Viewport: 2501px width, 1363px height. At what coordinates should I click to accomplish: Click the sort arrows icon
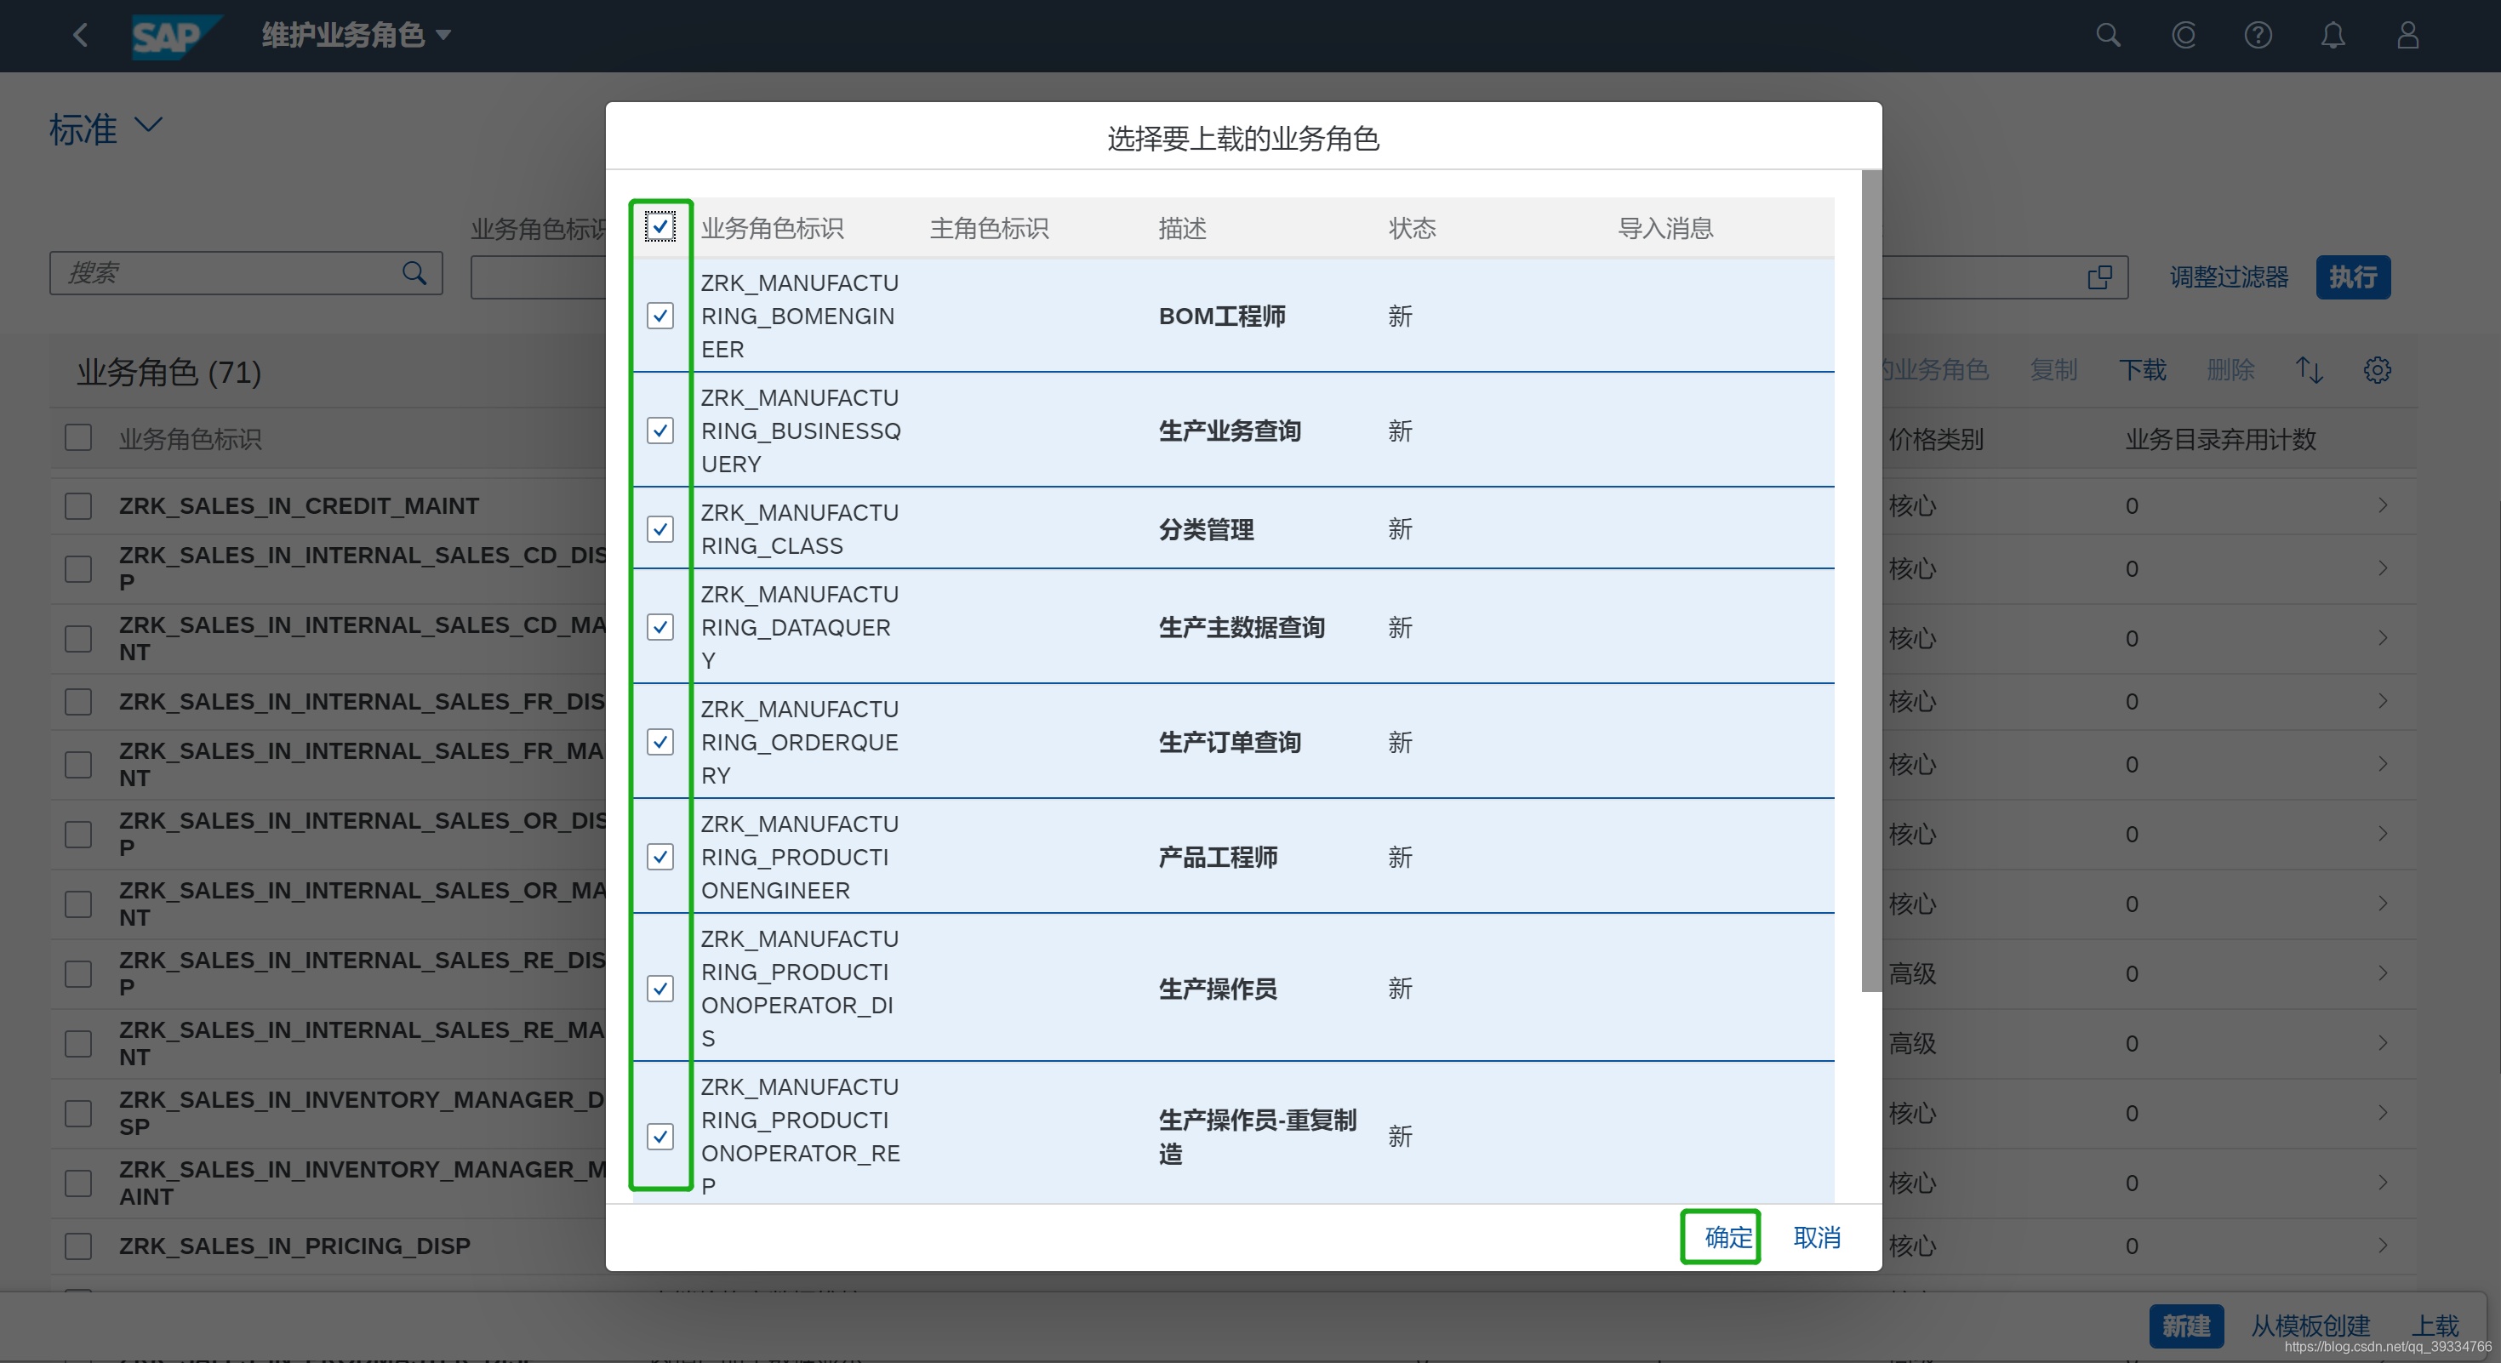coord(2309,370)
